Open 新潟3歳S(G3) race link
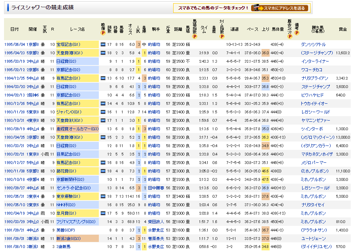Screen dimensions: 360x252 (x=70, y=238)
